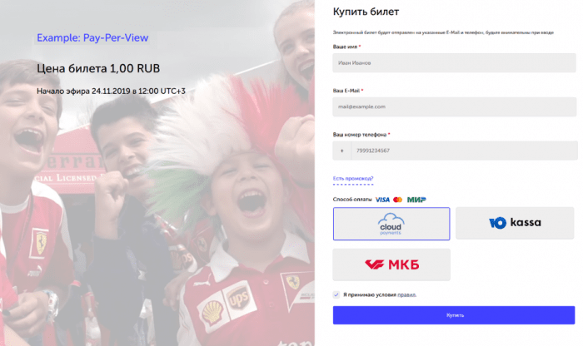Click the blue 'Купить' button
Viewport: 583px width, 346px height.
(454, 315)
